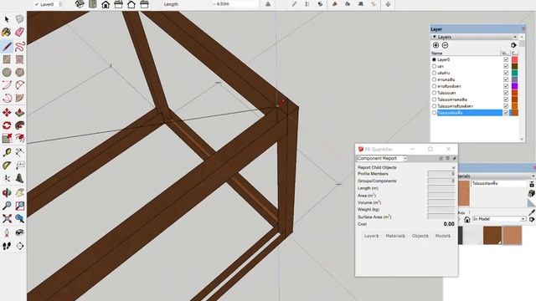The width and height of the screenshot is (536, 301).
Task: Switch to Iso view in top toolbar
Action: click(80, 4)
